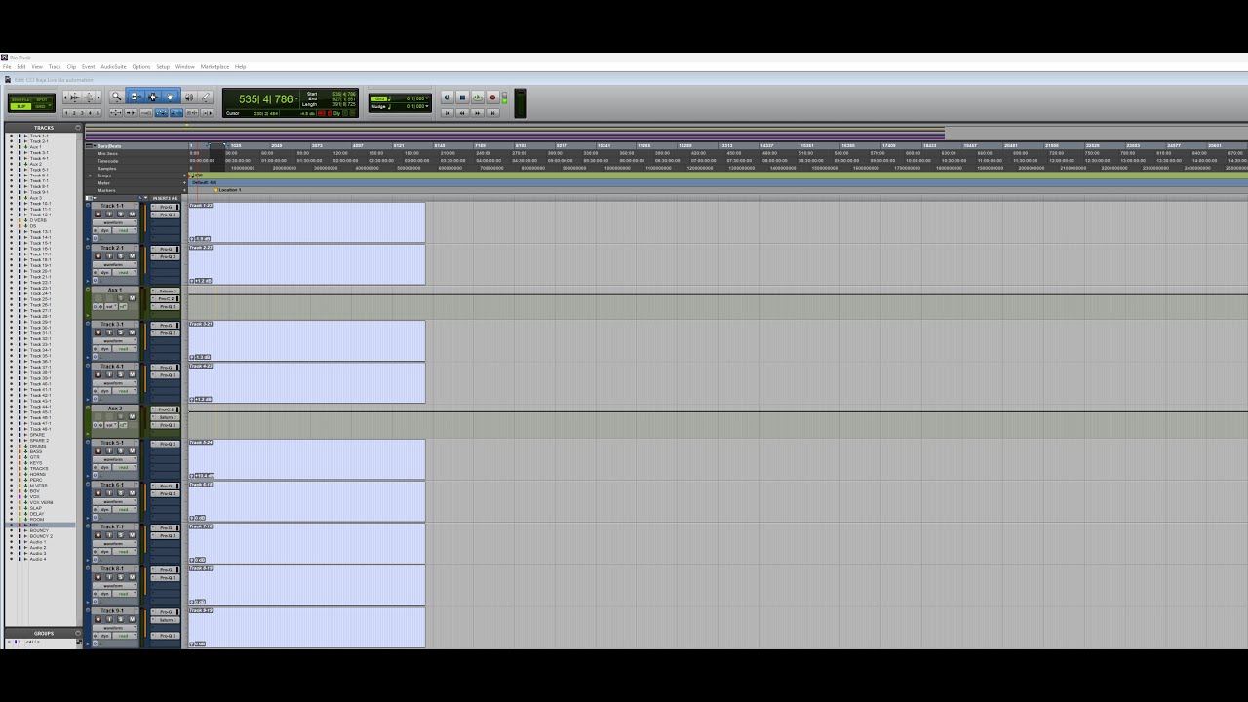Mute the Aux 1 track
This screenshot has height=702, width=1248.
point(132,298)
